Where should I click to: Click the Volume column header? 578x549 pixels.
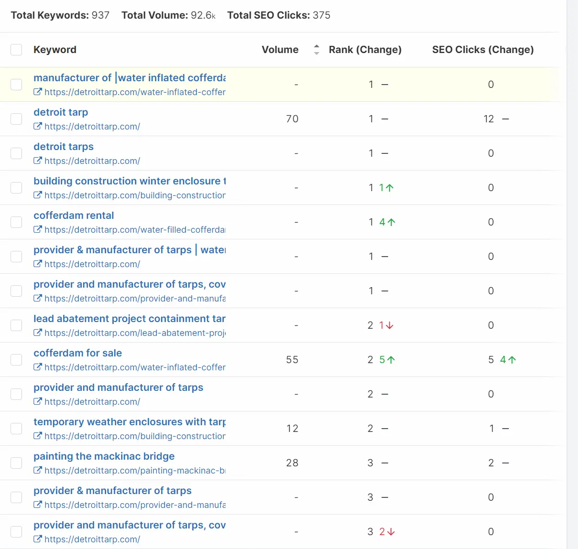pyautogui.click(x=280, y=50)
